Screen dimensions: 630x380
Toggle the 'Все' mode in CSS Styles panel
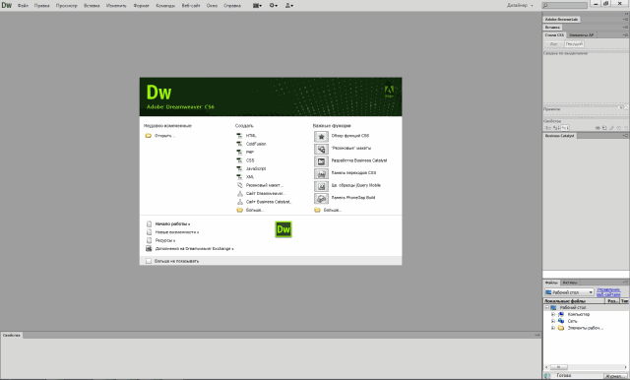(553, 44)
